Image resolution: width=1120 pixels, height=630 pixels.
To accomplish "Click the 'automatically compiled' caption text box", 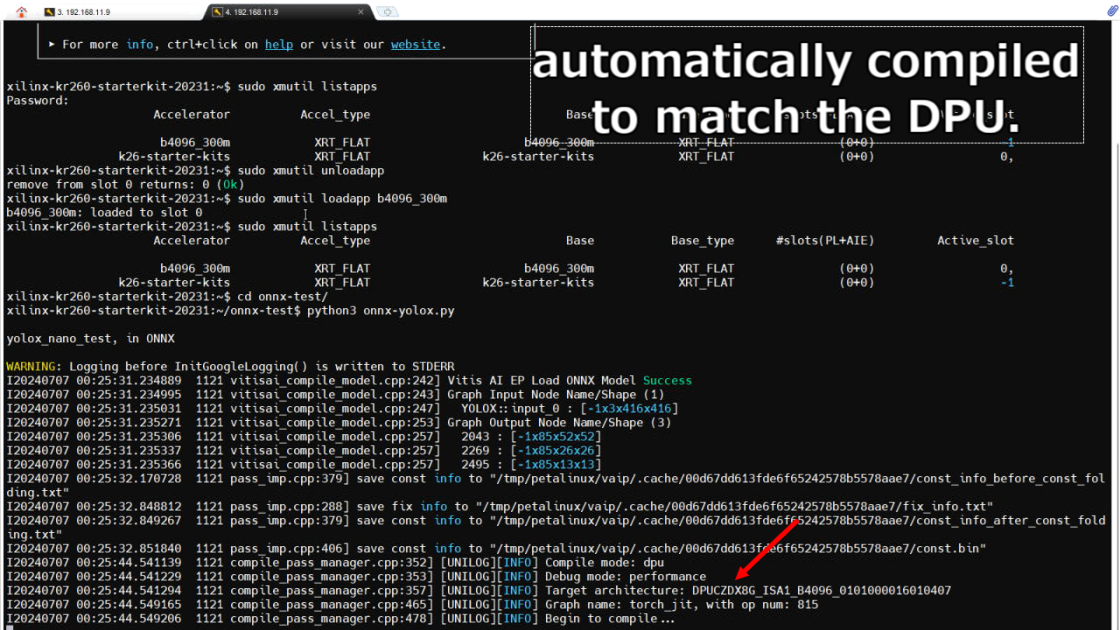I will tap(808, 85).
